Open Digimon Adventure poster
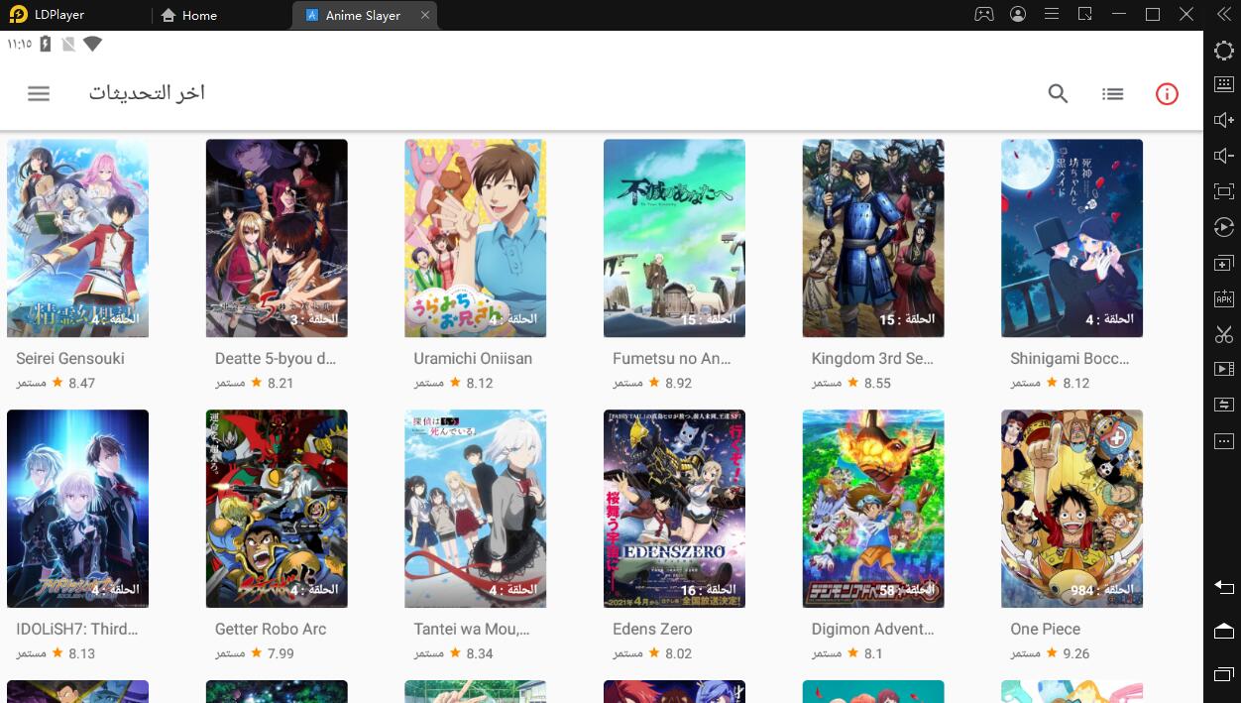The image size is (1241, 703). 873,509
